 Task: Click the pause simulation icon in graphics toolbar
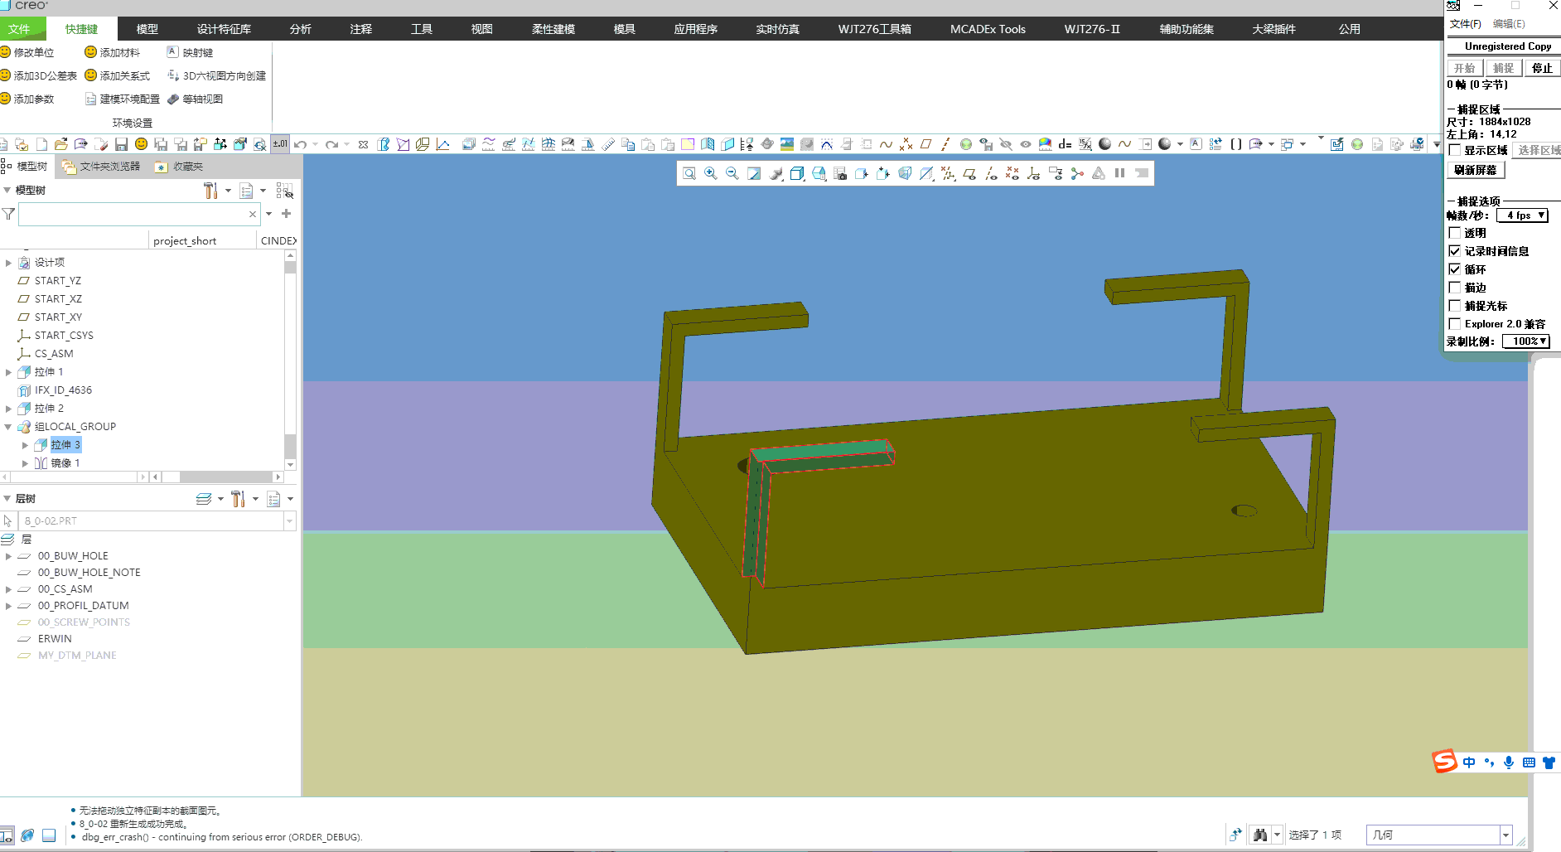(x=1120, y=173)
